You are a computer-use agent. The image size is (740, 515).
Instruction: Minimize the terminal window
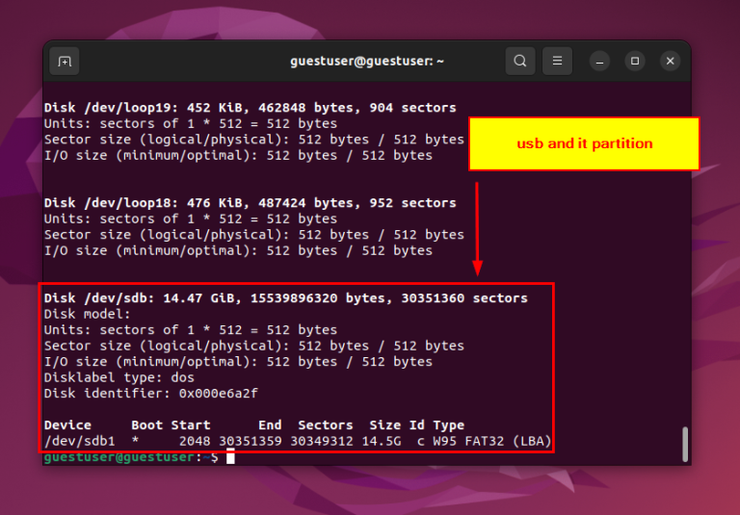(x=599, y=62)
